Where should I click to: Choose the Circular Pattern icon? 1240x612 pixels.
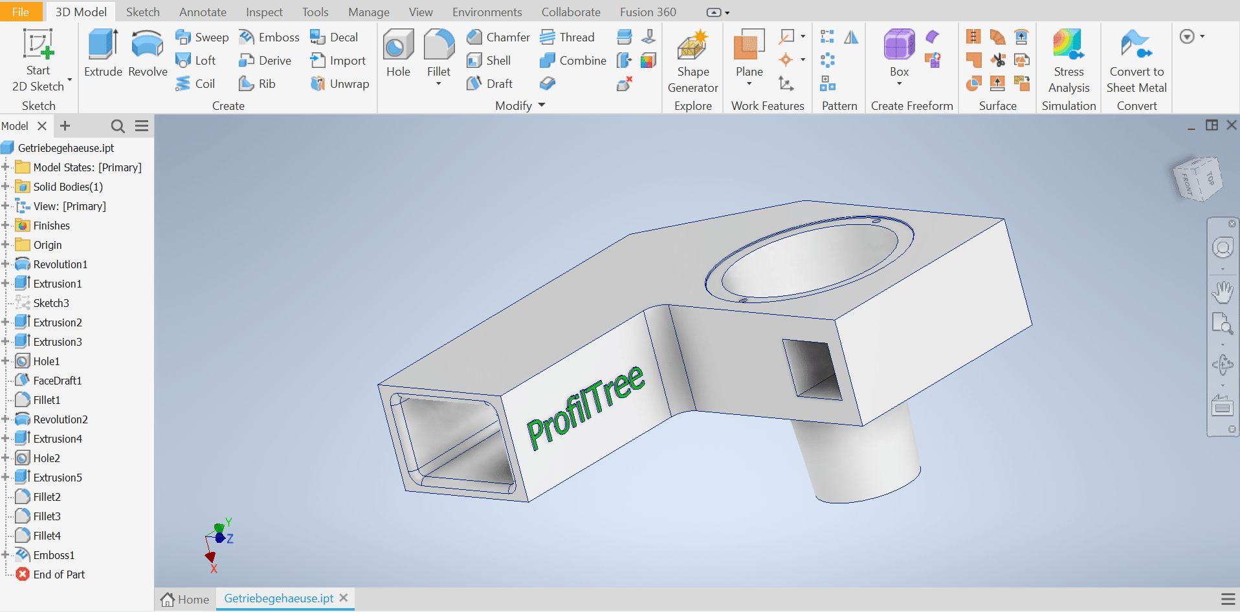(827, 61)
